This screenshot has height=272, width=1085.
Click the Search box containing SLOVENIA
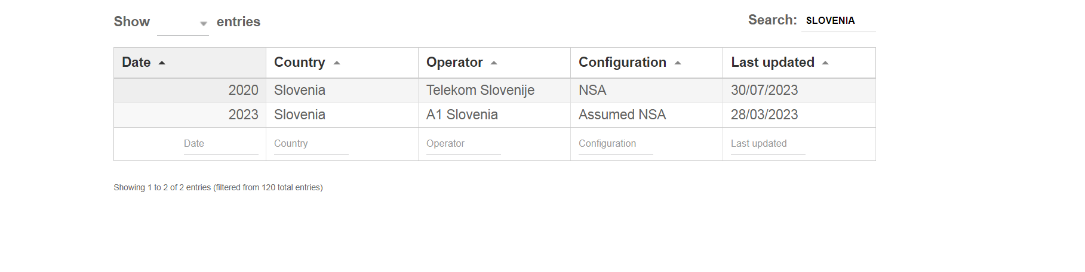point(838,20)
